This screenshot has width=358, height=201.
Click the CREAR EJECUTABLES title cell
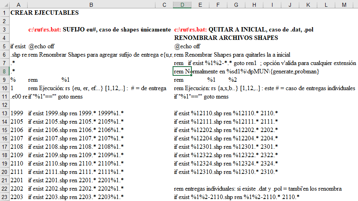click(44, 13)
